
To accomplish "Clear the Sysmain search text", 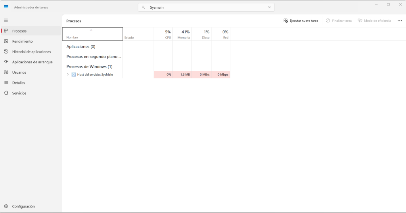I will (269, 7).
